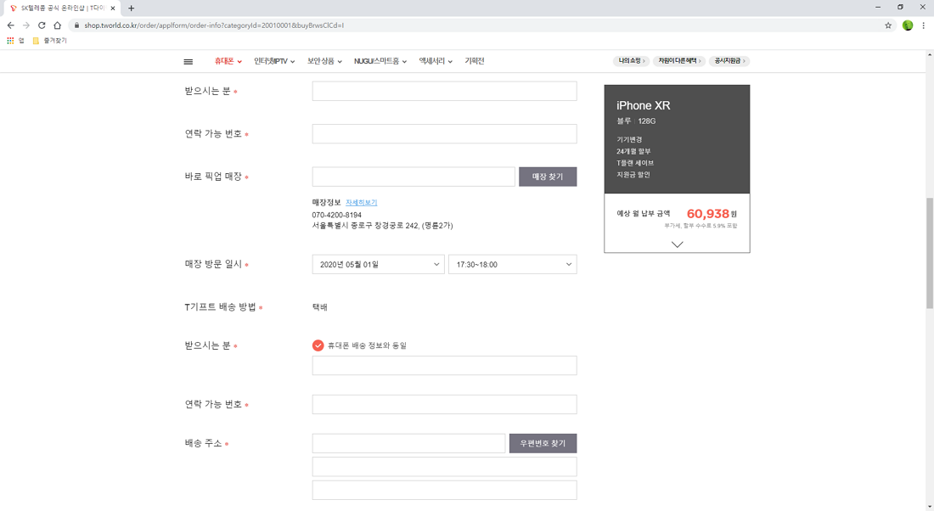Close the SK텔레콤 tab

[113, 8]
